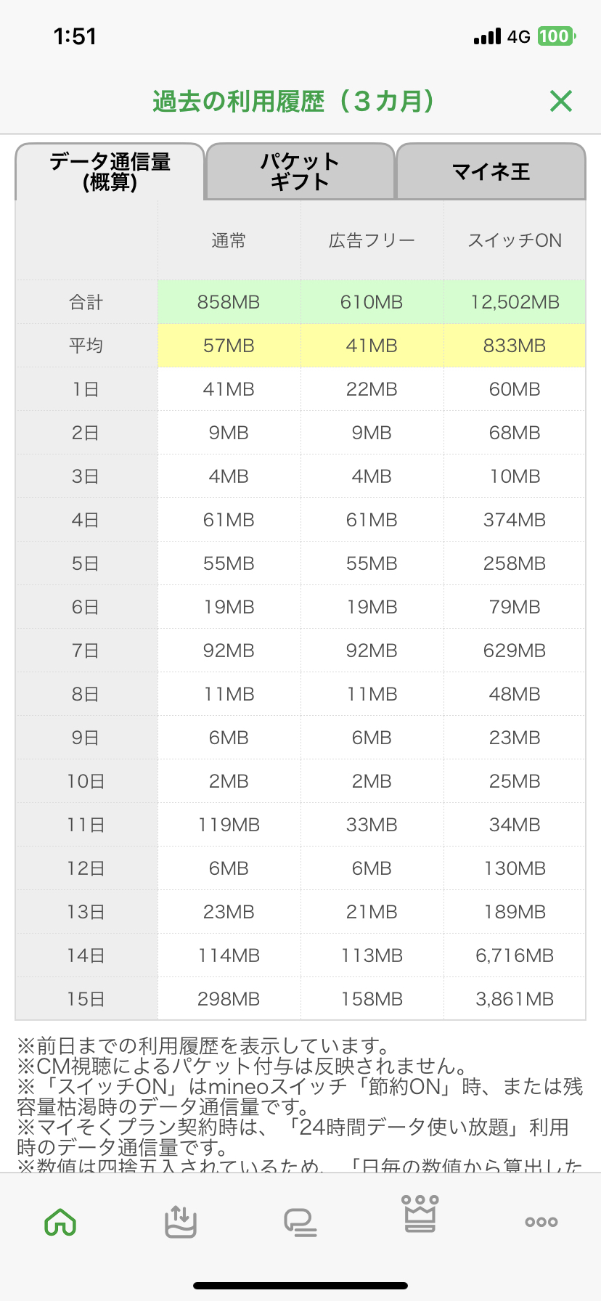Screen dimensions: 601x1301
Task: Tap the crown icon in bottom bar
Action: coord(420,1214)
